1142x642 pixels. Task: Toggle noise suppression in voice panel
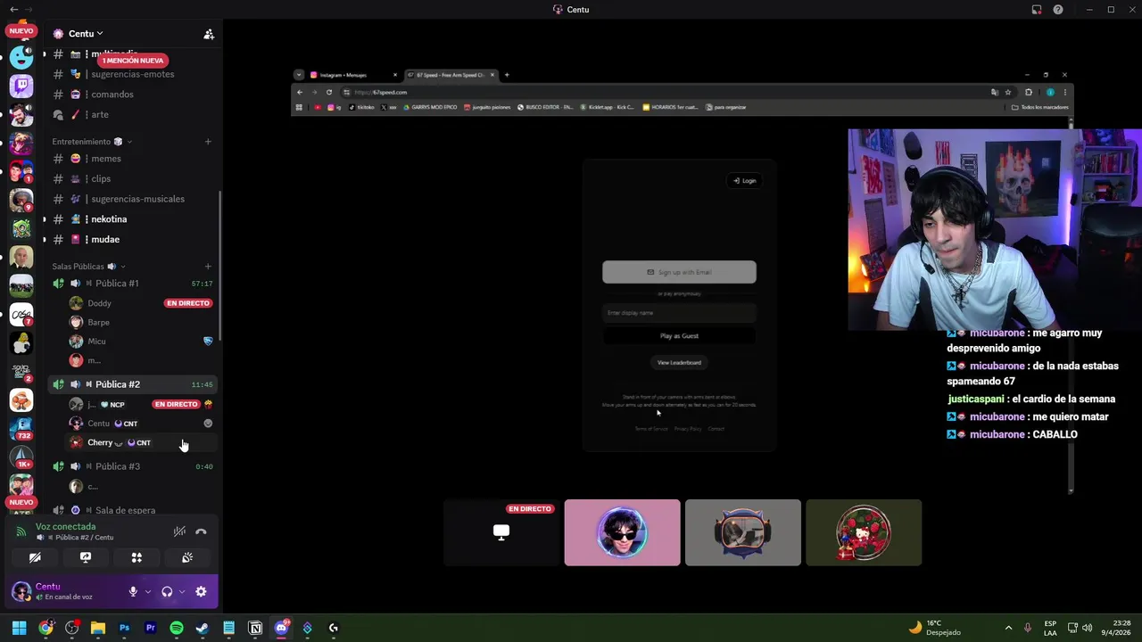pos(179,531)
